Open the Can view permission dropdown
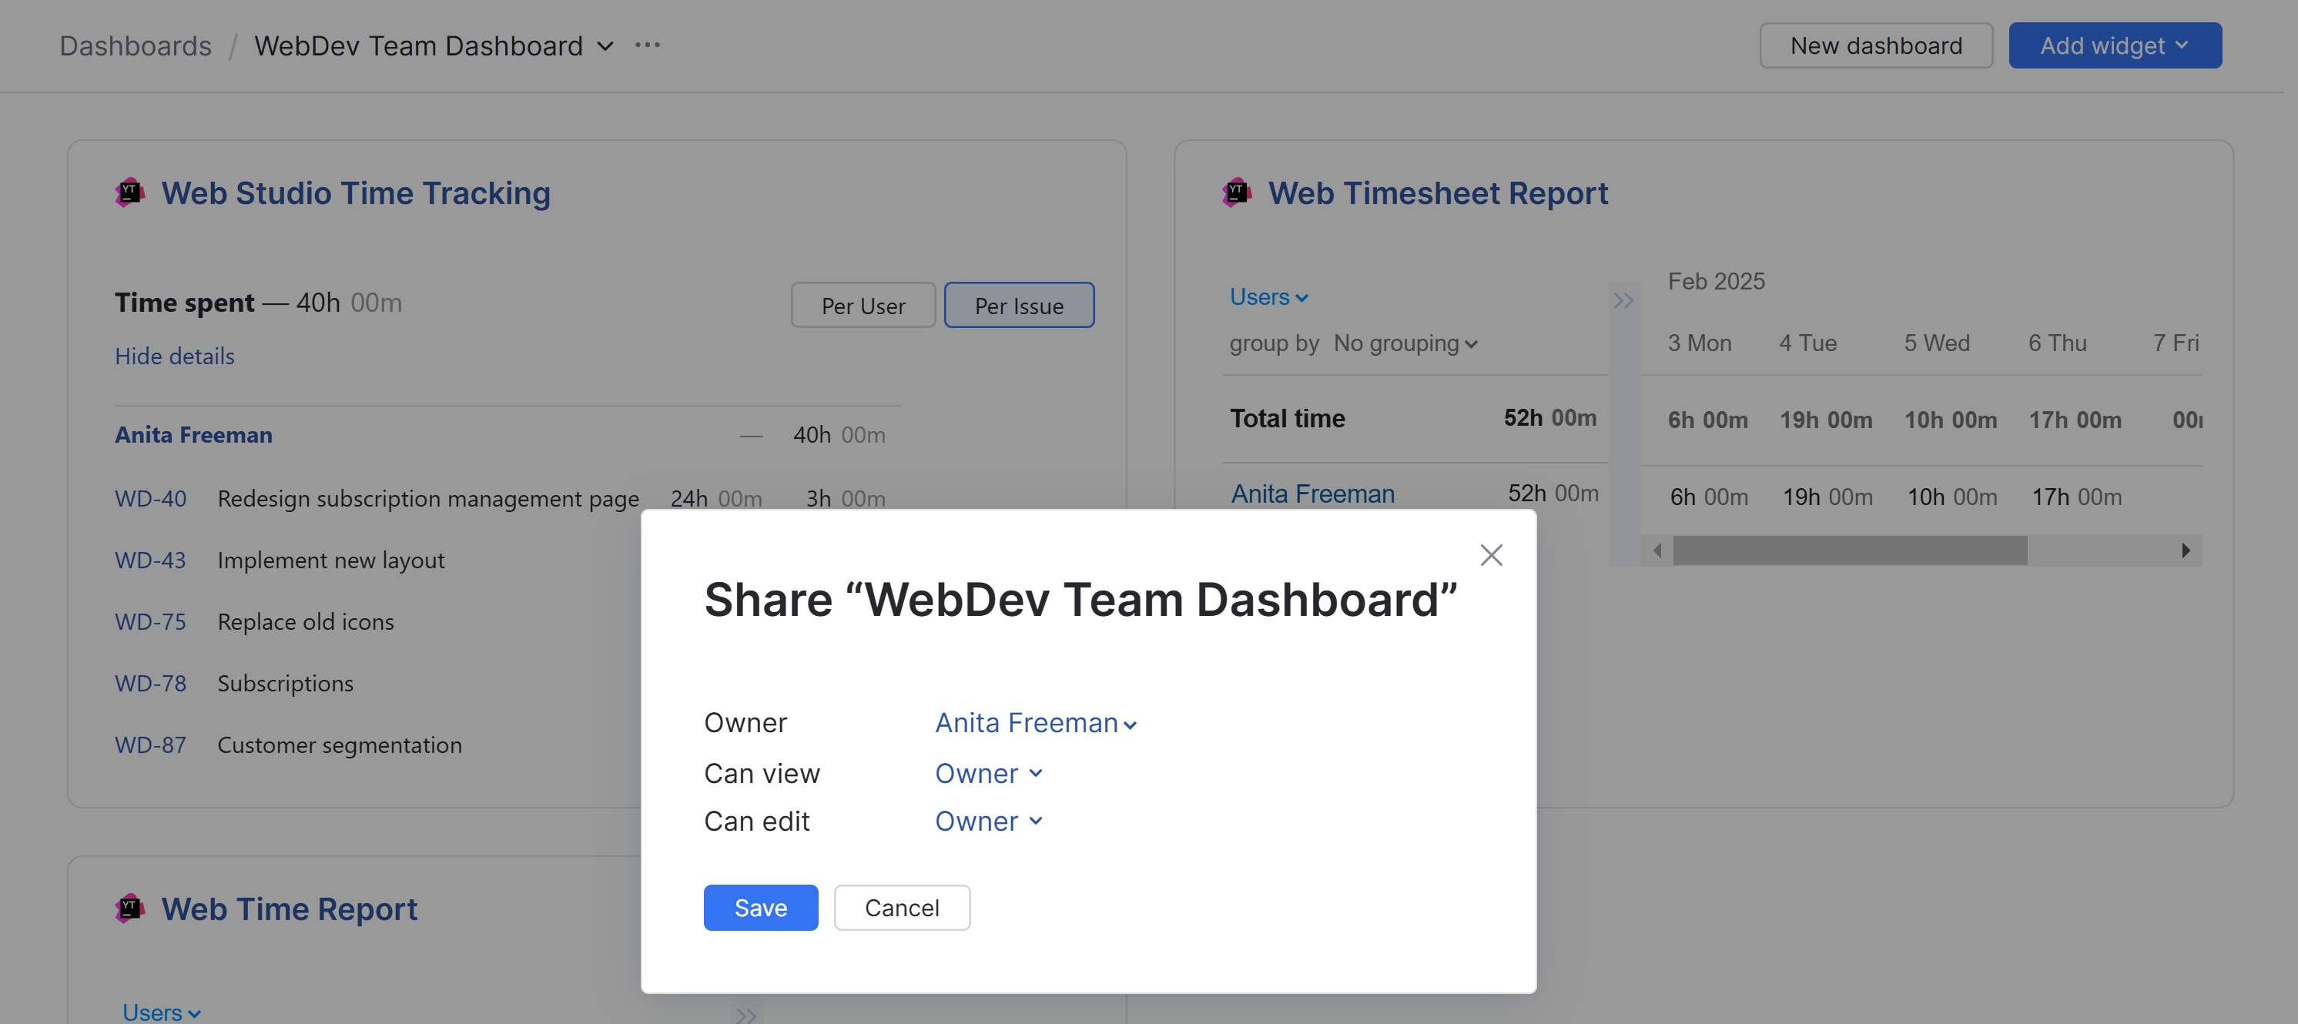 [x=987, y=773]
